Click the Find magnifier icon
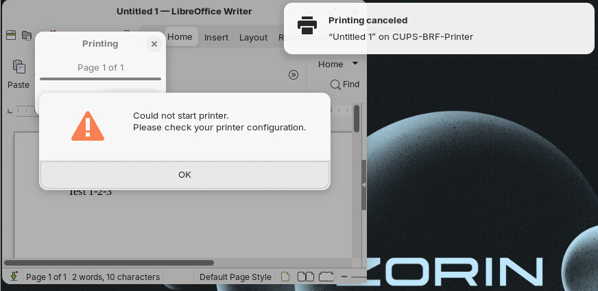 pos(335,84)
